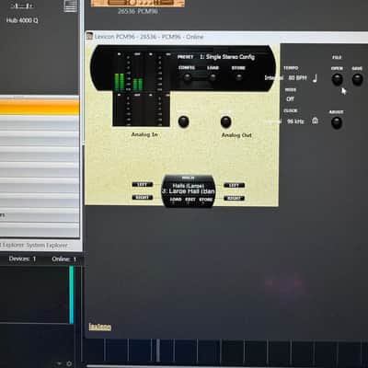The width and height of the screenshot is (368, 368).
Task: Click LOAD in the Large Hall machine display
Action: [176, 200]
